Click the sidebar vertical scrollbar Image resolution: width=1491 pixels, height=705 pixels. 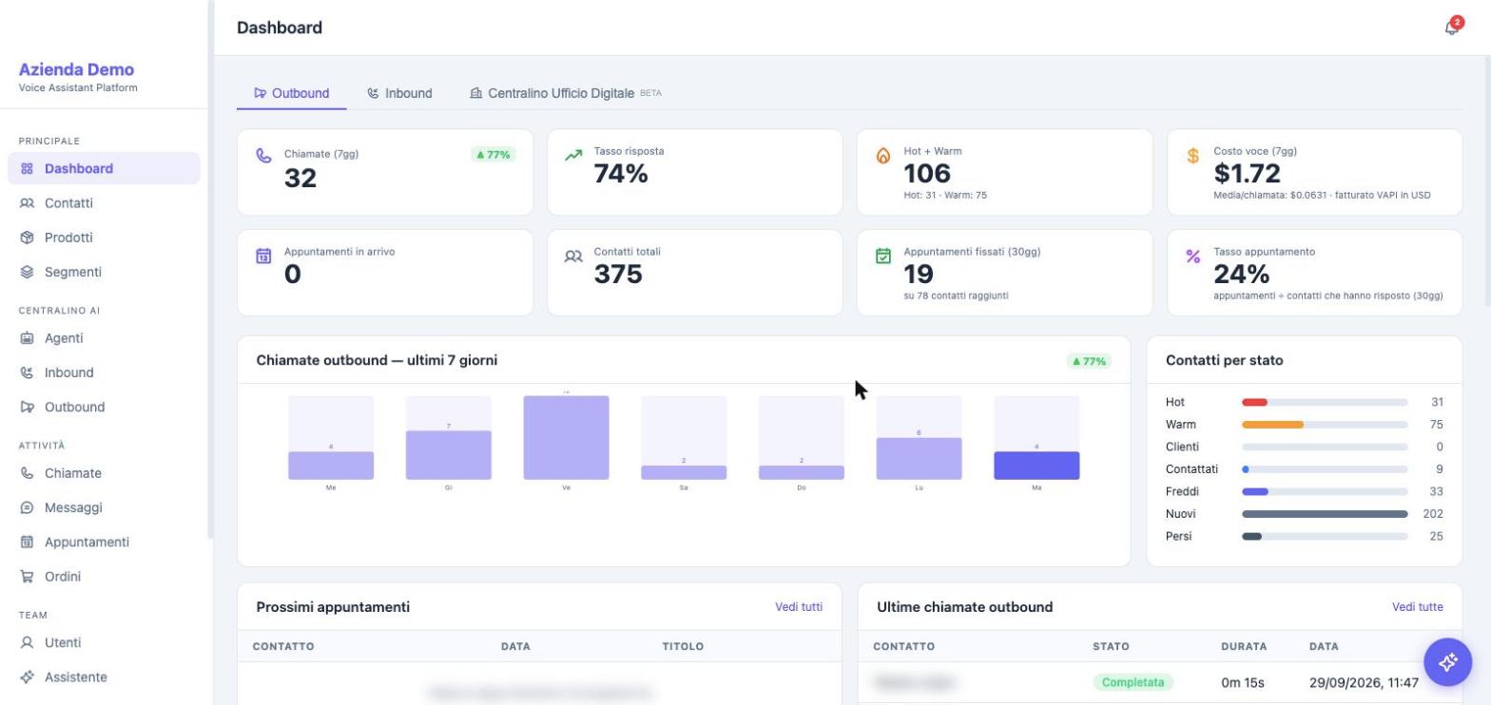tap(209, 271)
